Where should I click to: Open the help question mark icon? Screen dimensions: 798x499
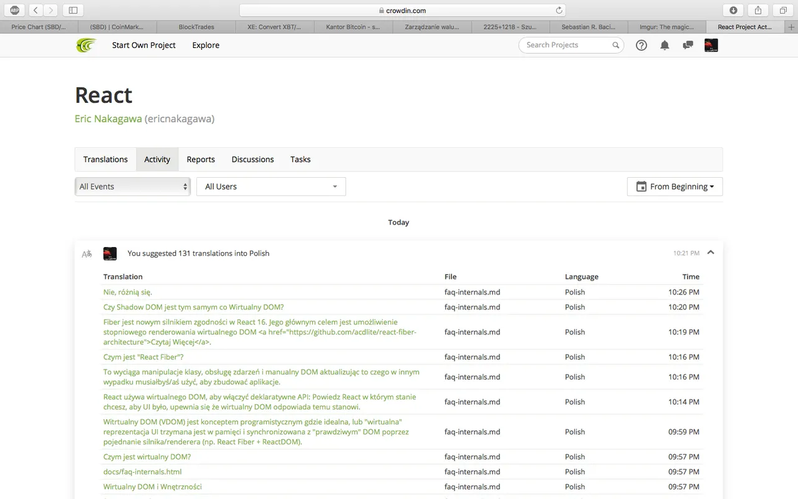coord(641,45)
